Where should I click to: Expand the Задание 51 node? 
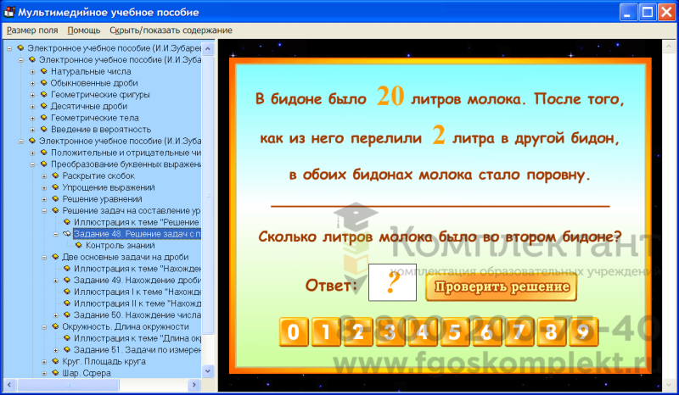56,350
